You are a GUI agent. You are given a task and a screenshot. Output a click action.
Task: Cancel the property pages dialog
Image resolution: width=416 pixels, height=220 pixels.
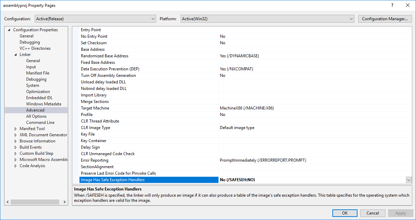372,213
